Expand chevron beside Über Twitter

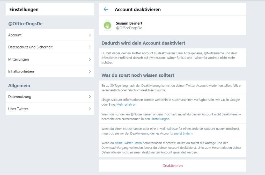(90, 109)
